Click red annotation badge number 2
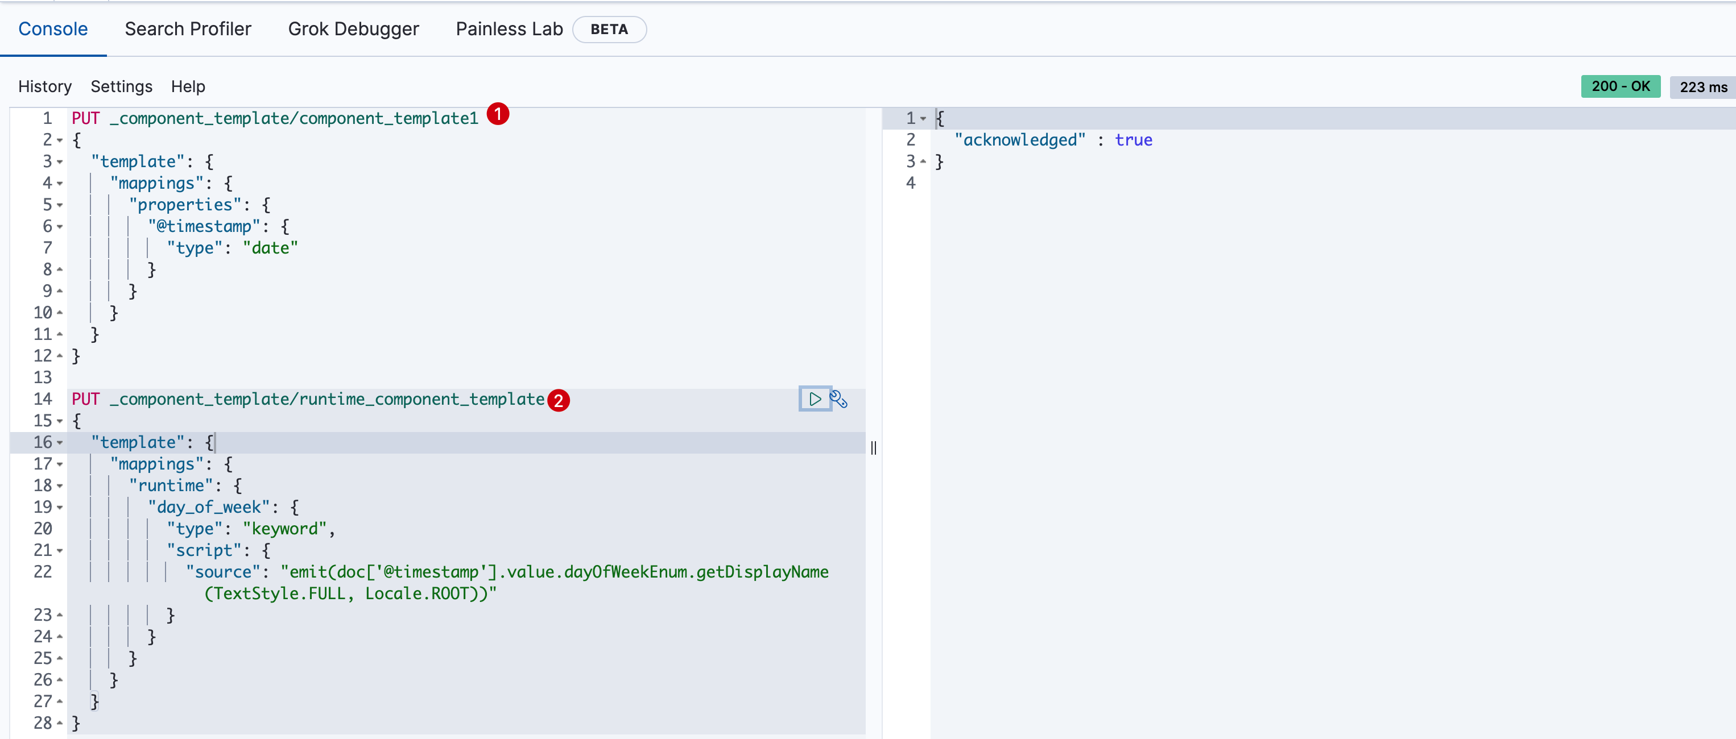1736x739 pixels. (x=558, y=400)
